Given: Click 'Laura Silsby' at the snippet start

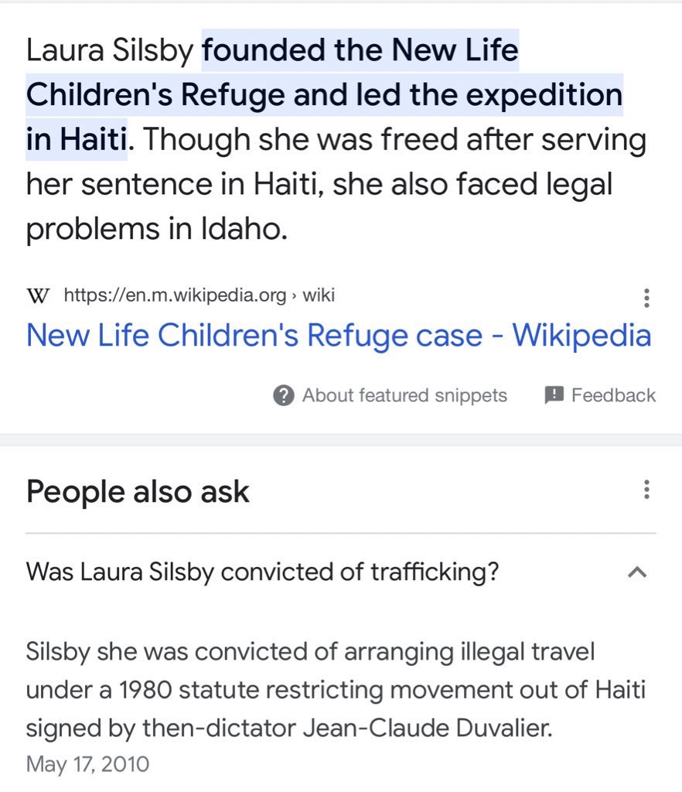Looking at the screenshot, I should point(110,51).
